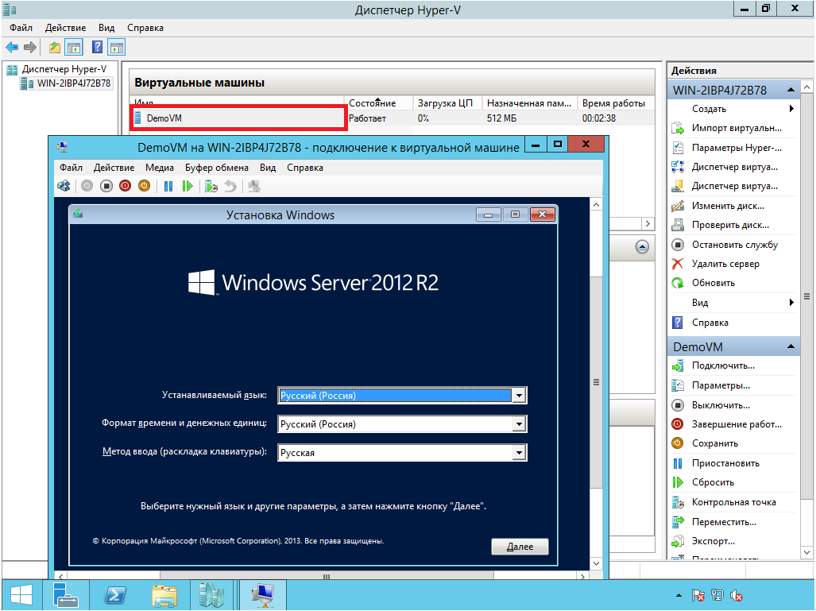Open Вид menu in Hyper-V Manager

pyautogui.click(x=106, y=28)
